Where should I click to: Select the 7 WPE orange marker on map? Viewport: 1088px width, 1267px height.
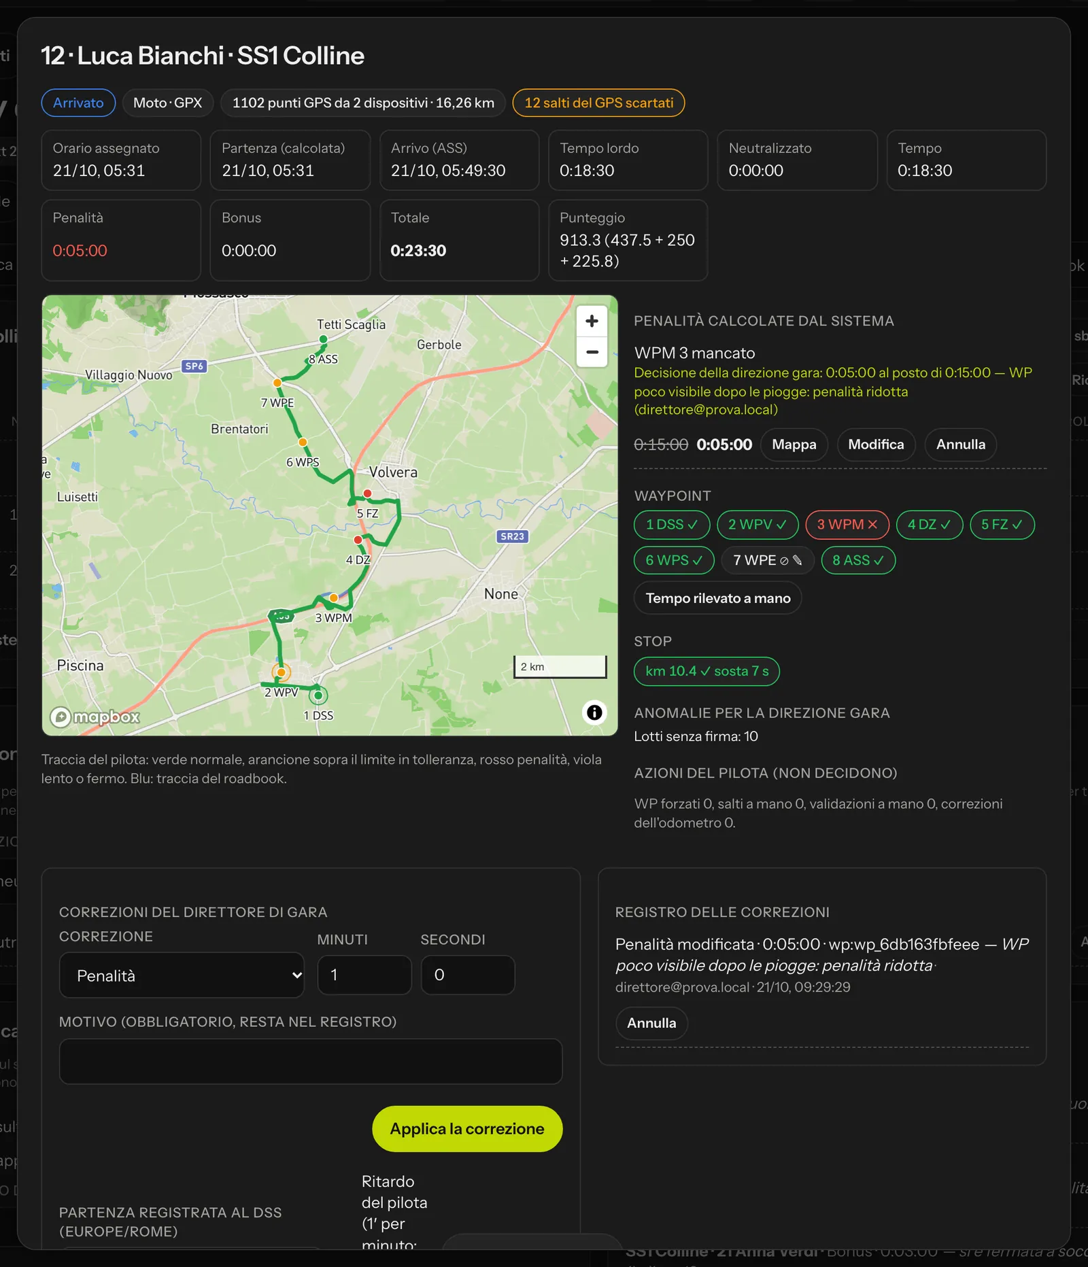tap(277, 383)
